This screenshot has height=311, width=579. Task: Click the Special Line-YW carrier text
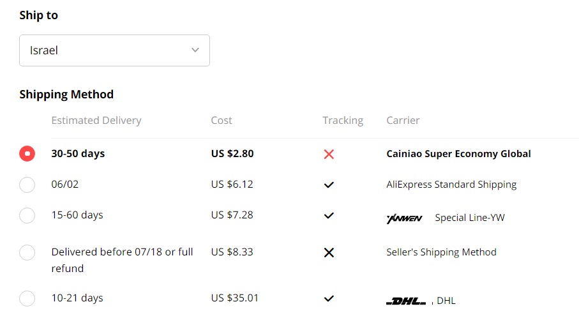click(x=470, y=218)
